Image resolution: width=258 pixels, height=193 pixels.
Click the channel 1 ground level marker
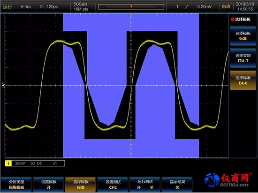(3, 85)
